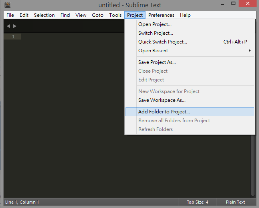The height and width of the screenshot is (208, 259).
Task: Open the File menu
Action: (x=10, y=15)
